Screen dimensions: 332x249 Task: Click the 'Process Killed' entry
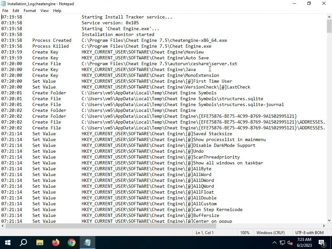[x=50, y=46]
